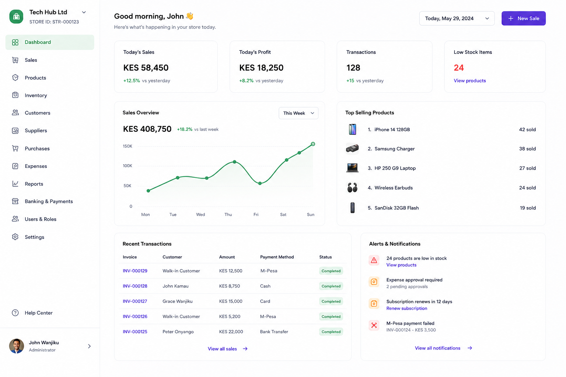Viewport: 566px width, 377px height.
Task: Click the SanDisk 32GB Flash thumbnail
Action: coord(353,208)
